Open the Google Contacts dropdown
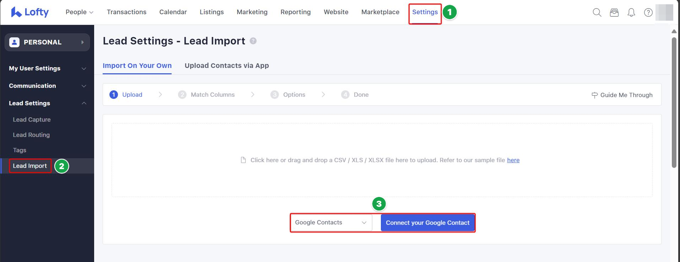The width and height of the screenshot is (680, 262). click(331, 223)
